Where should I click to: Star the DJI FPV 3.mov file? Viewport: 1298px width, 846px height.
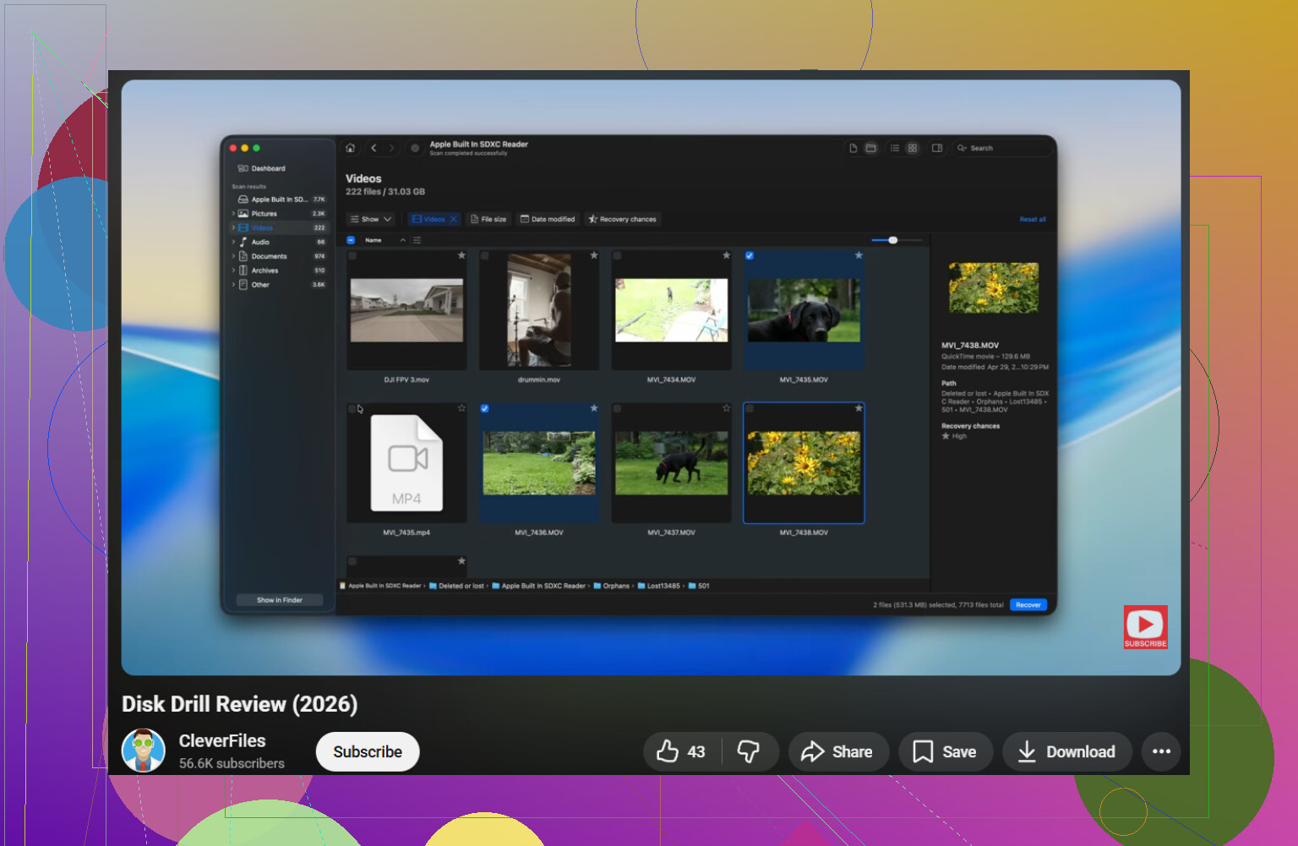click(x=461, y=255)
